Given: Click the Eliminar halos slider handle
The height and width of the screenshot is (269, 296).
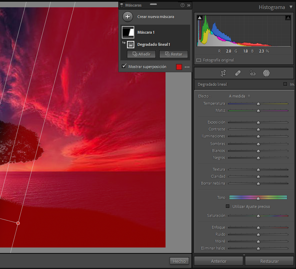Looking at the screenshot, I should 258,249.
